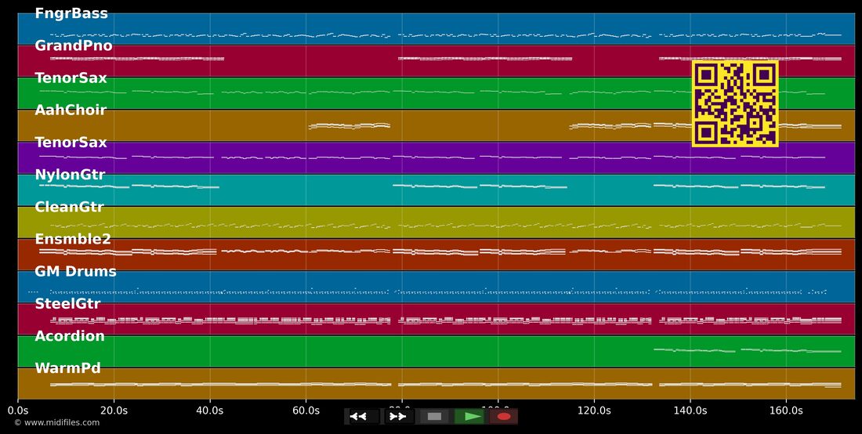Select the WarmPd track label
This screenshot has width=862, height=434.
click(x=68, y=368)
